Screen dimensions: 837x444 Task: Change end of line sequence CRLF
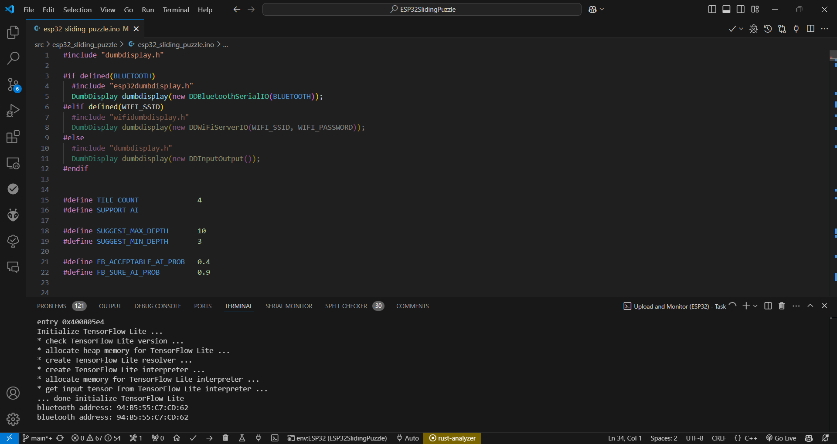(719, 438)
